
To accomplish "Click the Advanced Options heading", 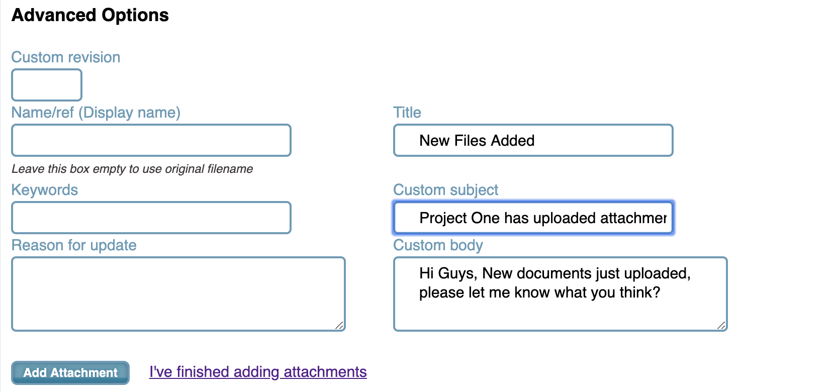I will click(x=90, y=15).
